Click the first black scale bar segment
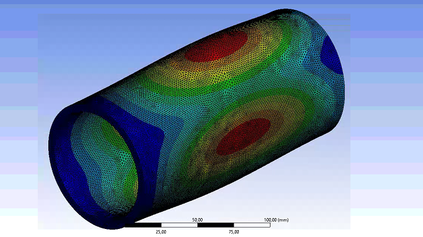Viewport: 423px width, 237px height. point(142,226)
